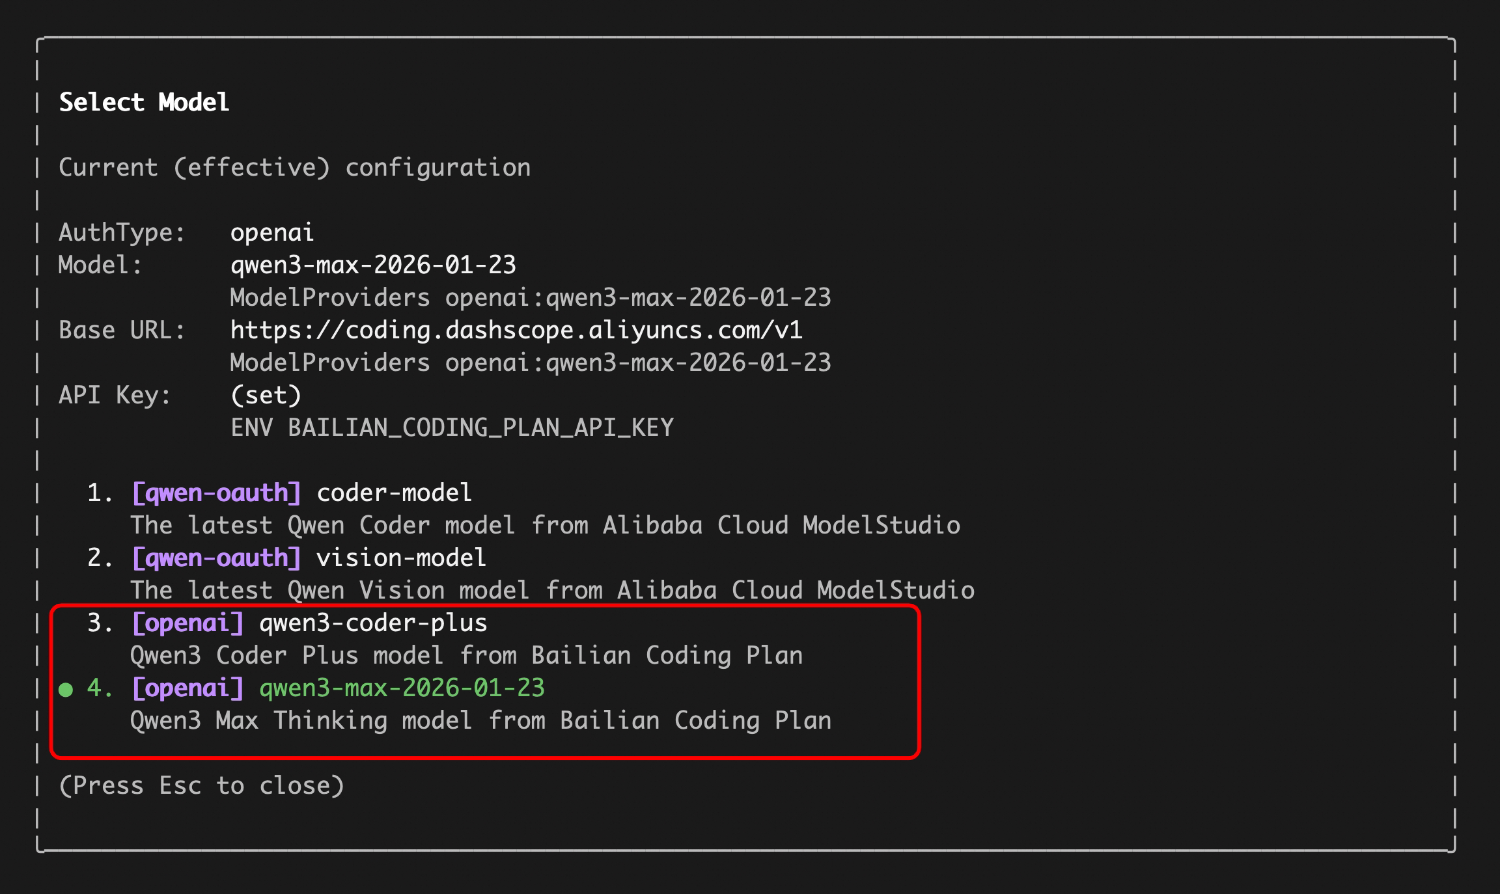Screen dimensions: 1500x894
Task: Click the Qwen Vision model description line
Action: 552,591
